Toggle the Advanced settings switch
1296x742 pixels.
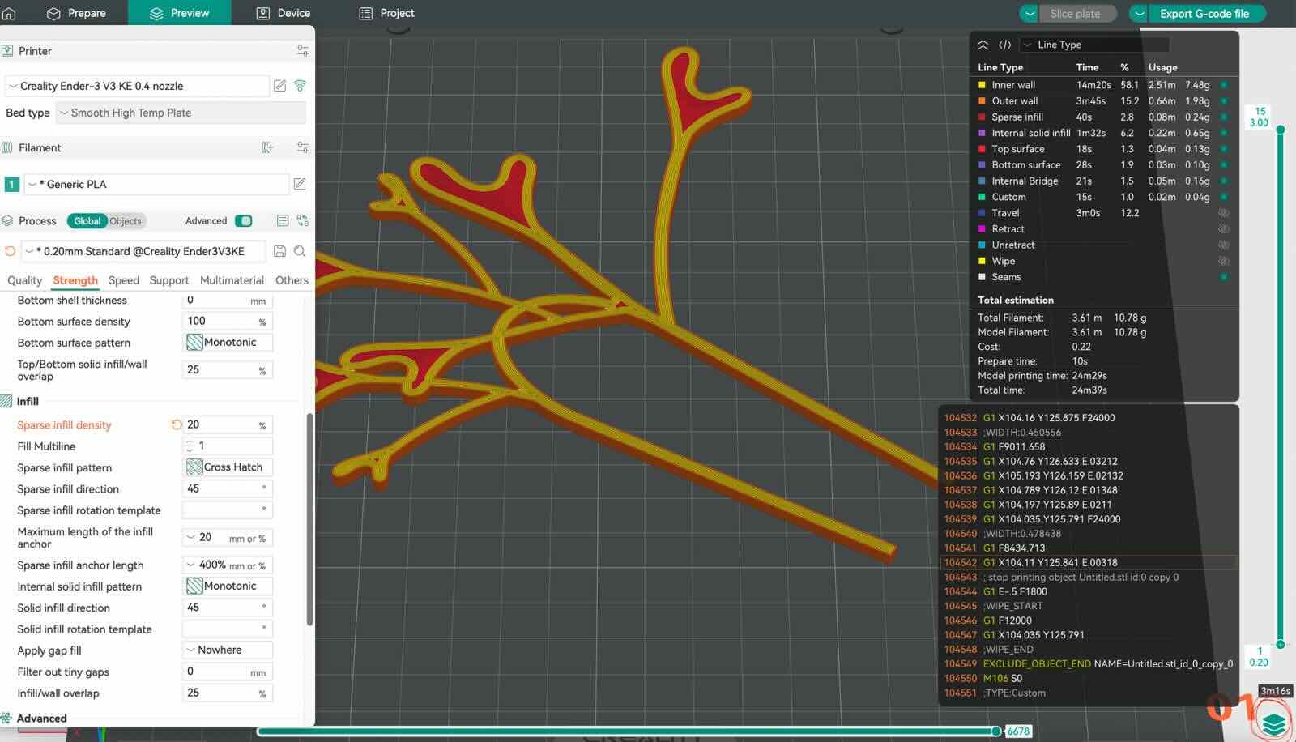[243, 221]
